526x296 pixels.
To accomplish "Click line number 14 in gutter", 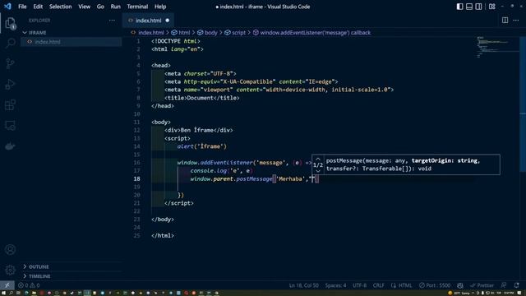I will coord(137,146).
